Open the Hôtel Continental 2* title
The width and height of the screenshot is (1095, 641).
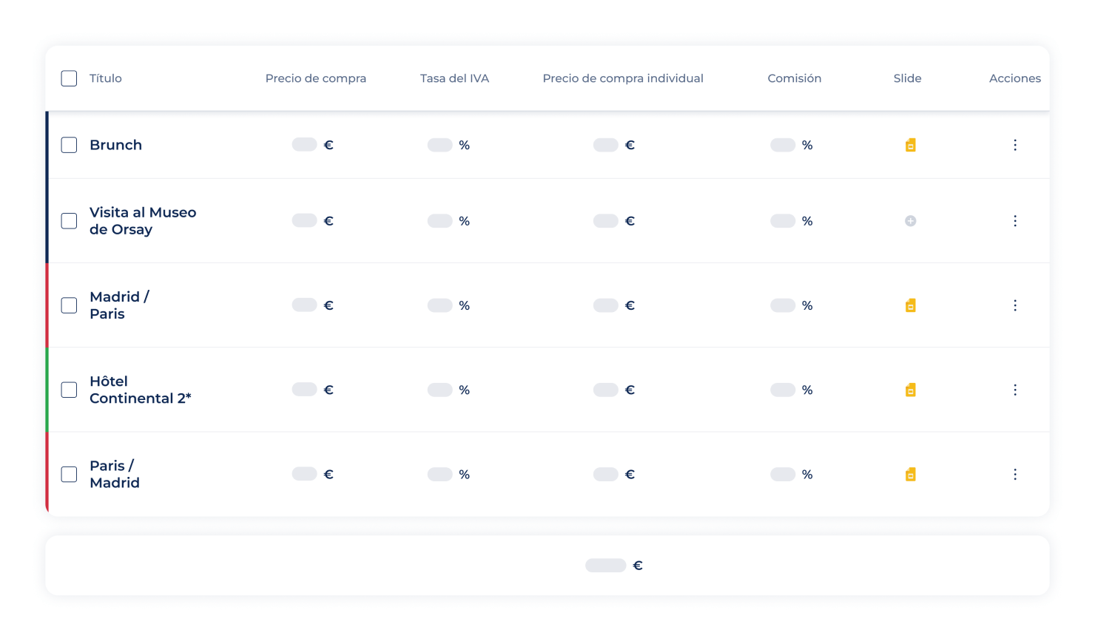141,390
